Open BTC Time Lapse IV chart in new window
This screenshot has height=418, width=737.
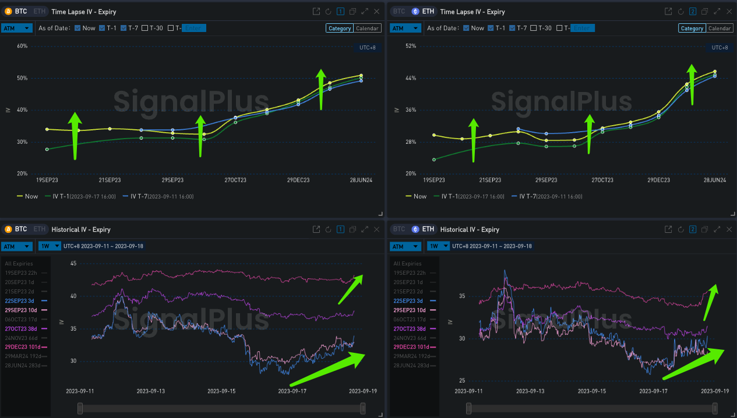tap(316, 12)
